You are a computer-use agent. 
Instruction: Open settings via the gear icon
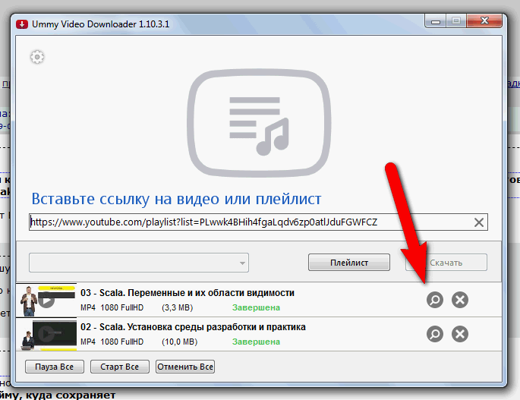[36, 57]
